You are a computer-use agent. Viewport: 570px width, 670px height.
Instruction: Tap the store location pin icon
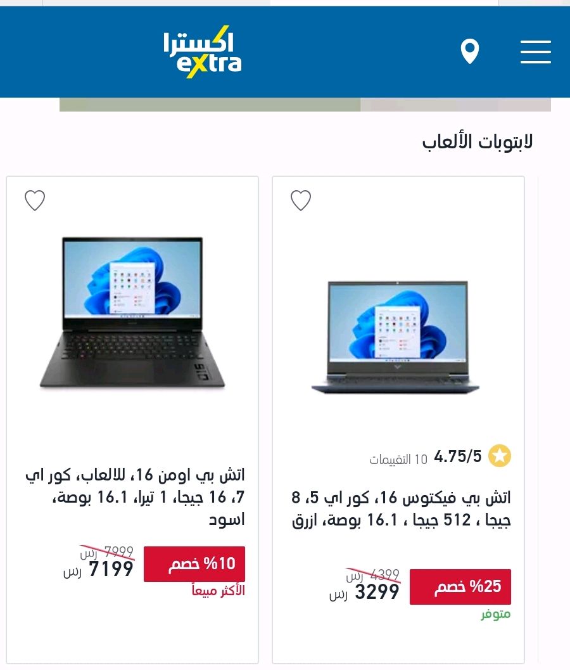click(x=470, y=51)
